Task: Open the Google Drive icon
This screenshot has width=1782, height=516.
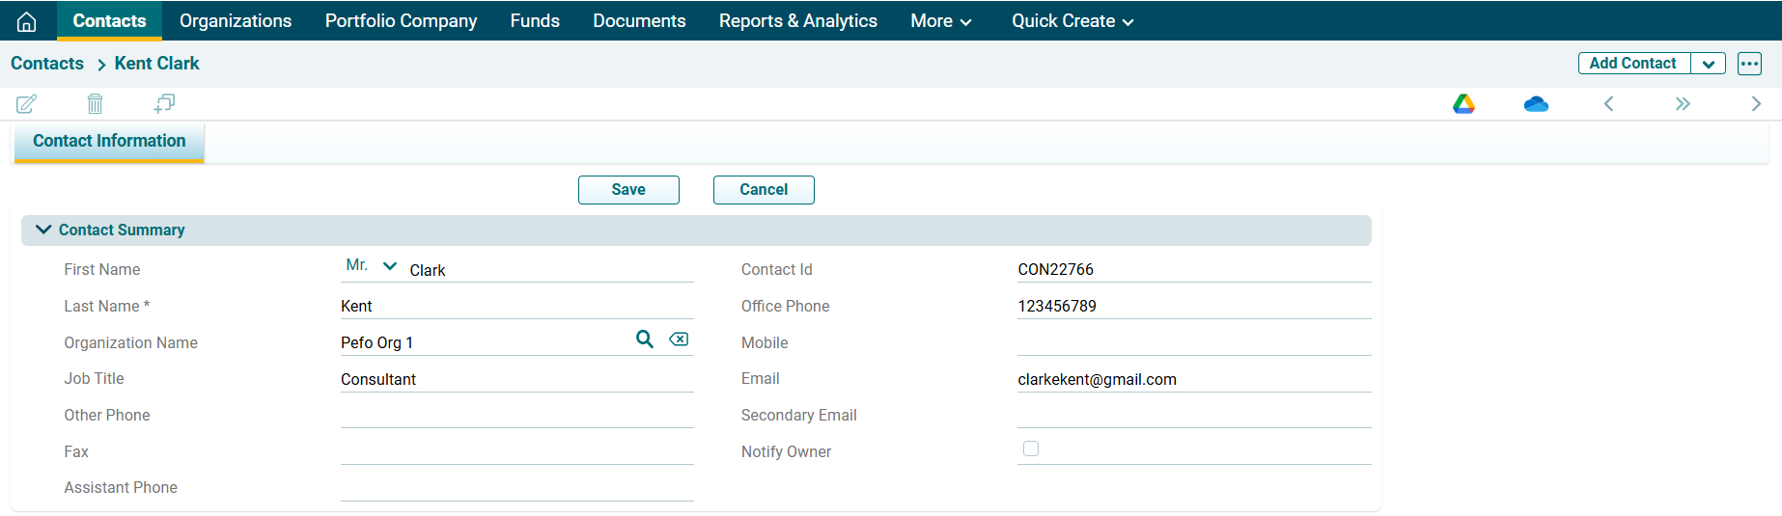Action: click(x=1463, y=103)
